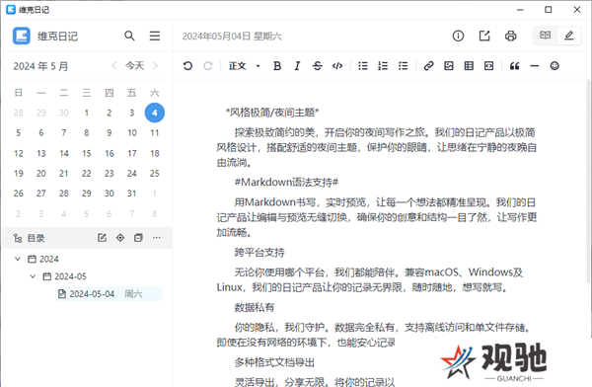
Task: Click the editor vertical scrollbar
Action: coord(588,182)
